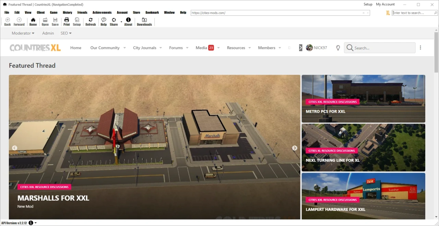Viewport: 439px width, 226px height.
Task: Open Metro PCS for XXL thread
Action: click(325, 111)
